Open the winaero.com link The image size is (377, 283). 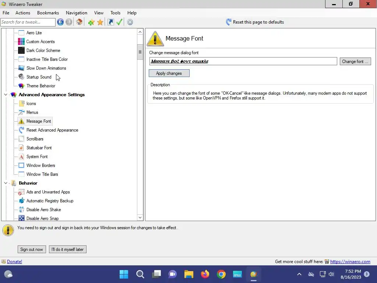[350, 262]
